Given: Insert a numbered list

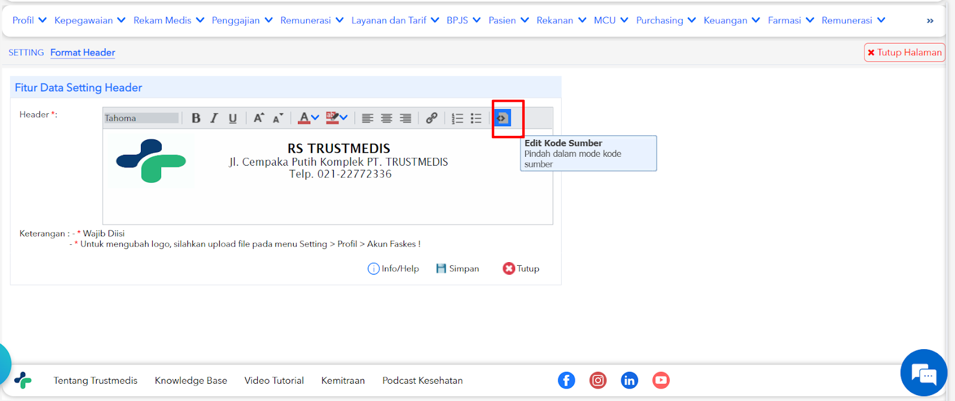Looking at the screenshot, I should pos(457,118).
